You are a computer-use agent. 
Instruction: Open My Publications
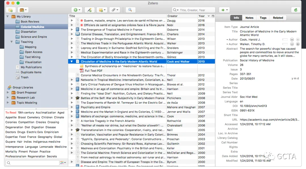pos(31,67)
